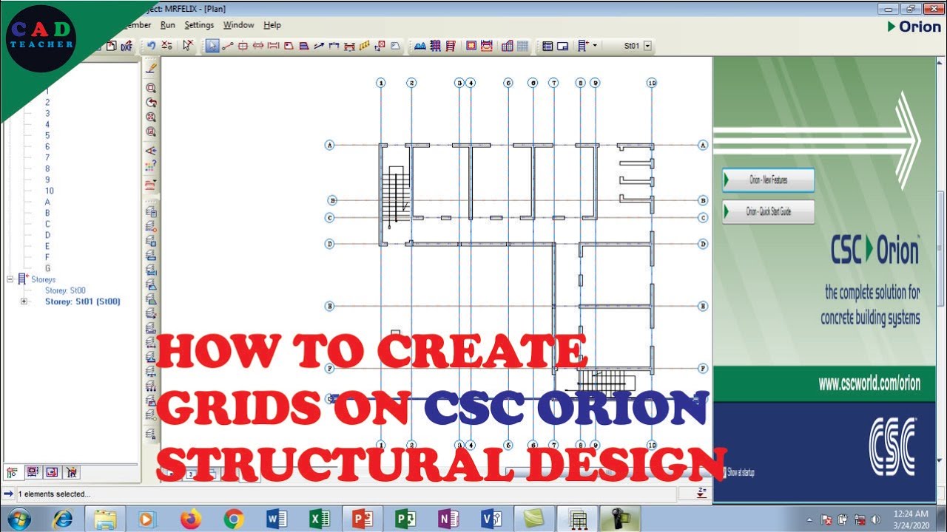
Task: Open the red-orange square foundation icon
Action: click(x=471, y=46)
